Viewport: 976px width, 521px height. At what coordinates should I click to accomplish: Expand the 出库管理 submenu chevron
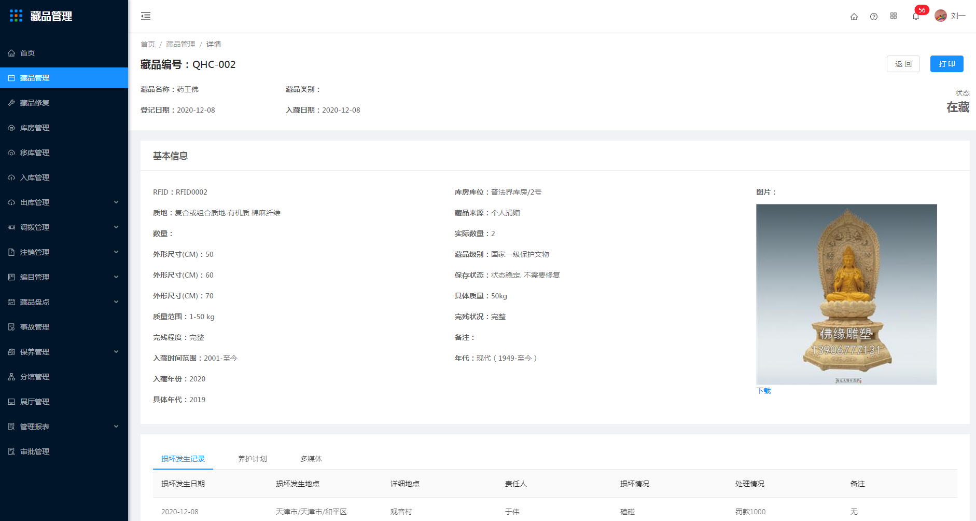point(116,202)
